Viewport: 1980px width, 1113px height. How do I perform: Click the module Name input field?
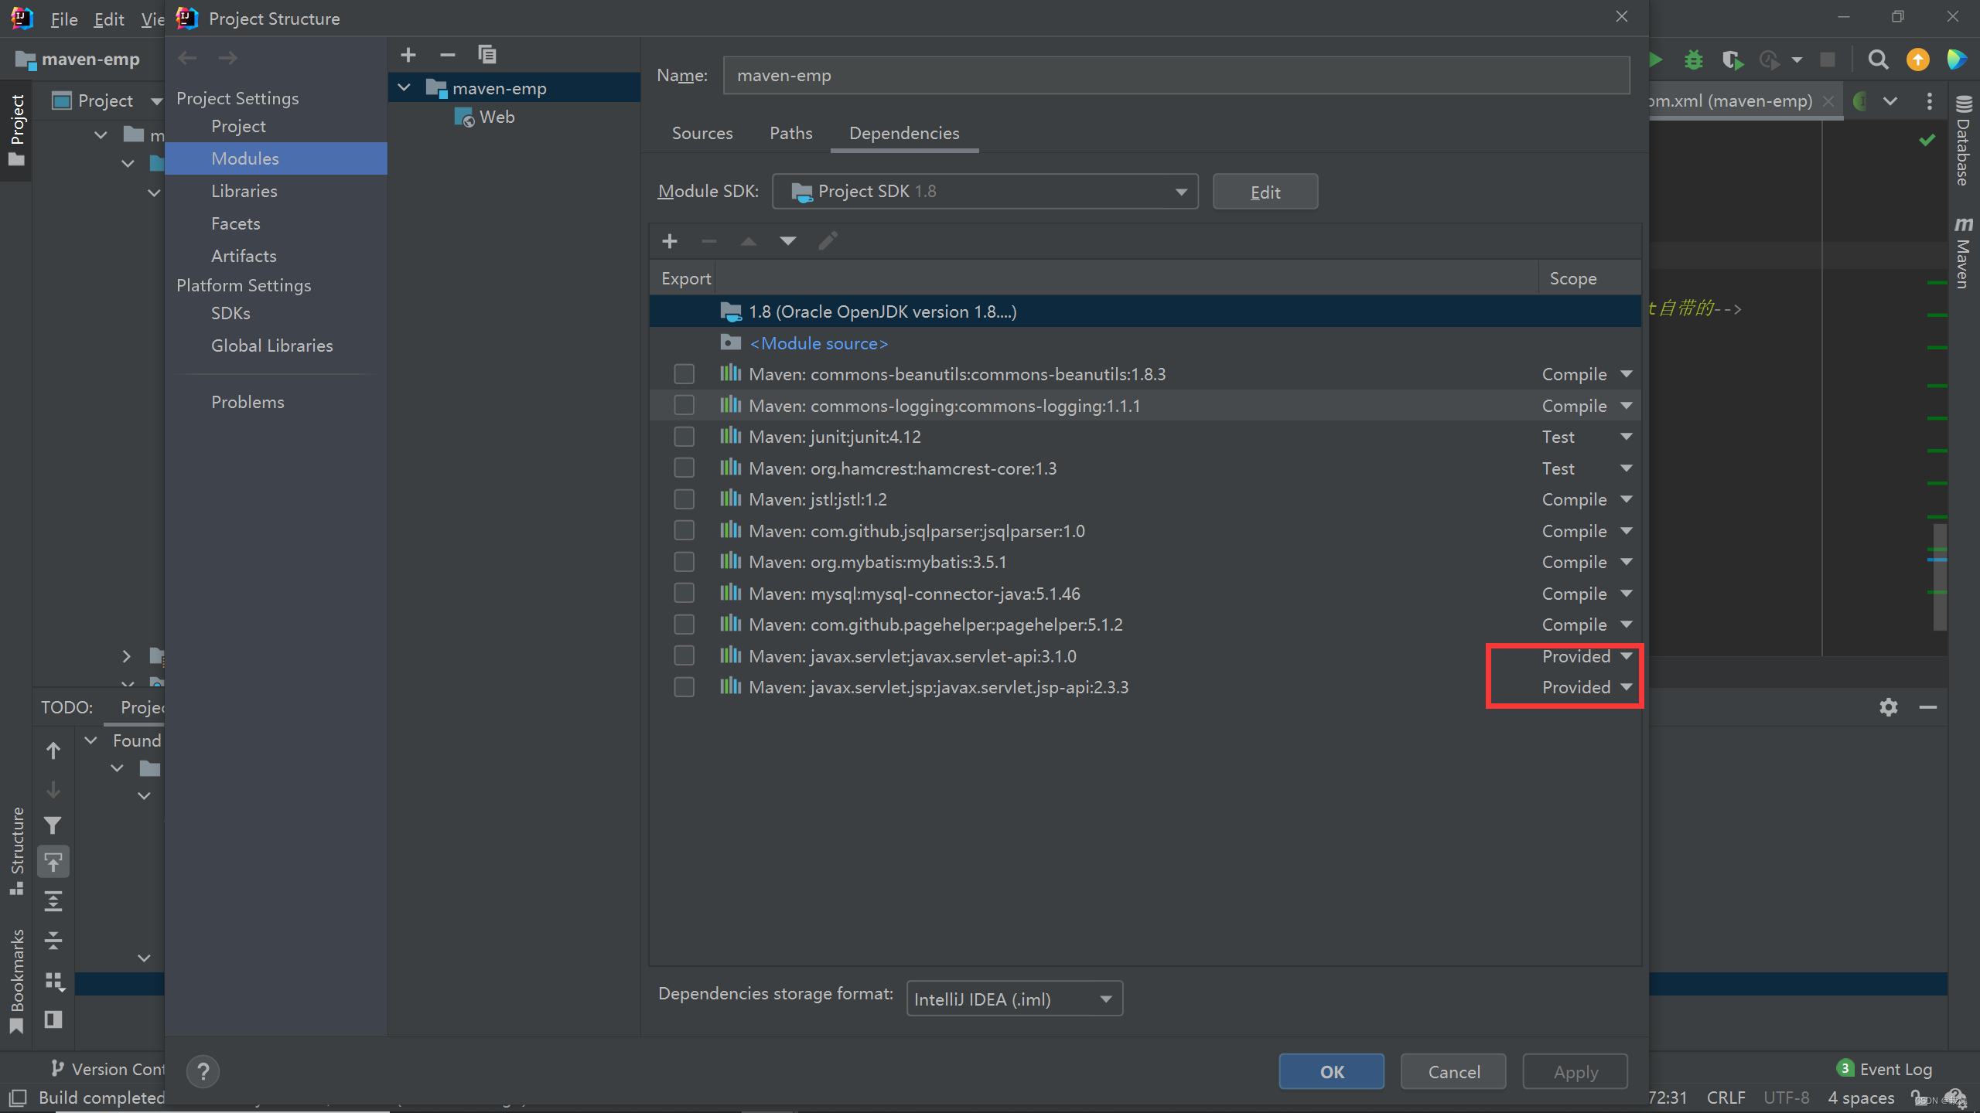click(x=1176, y=76)
